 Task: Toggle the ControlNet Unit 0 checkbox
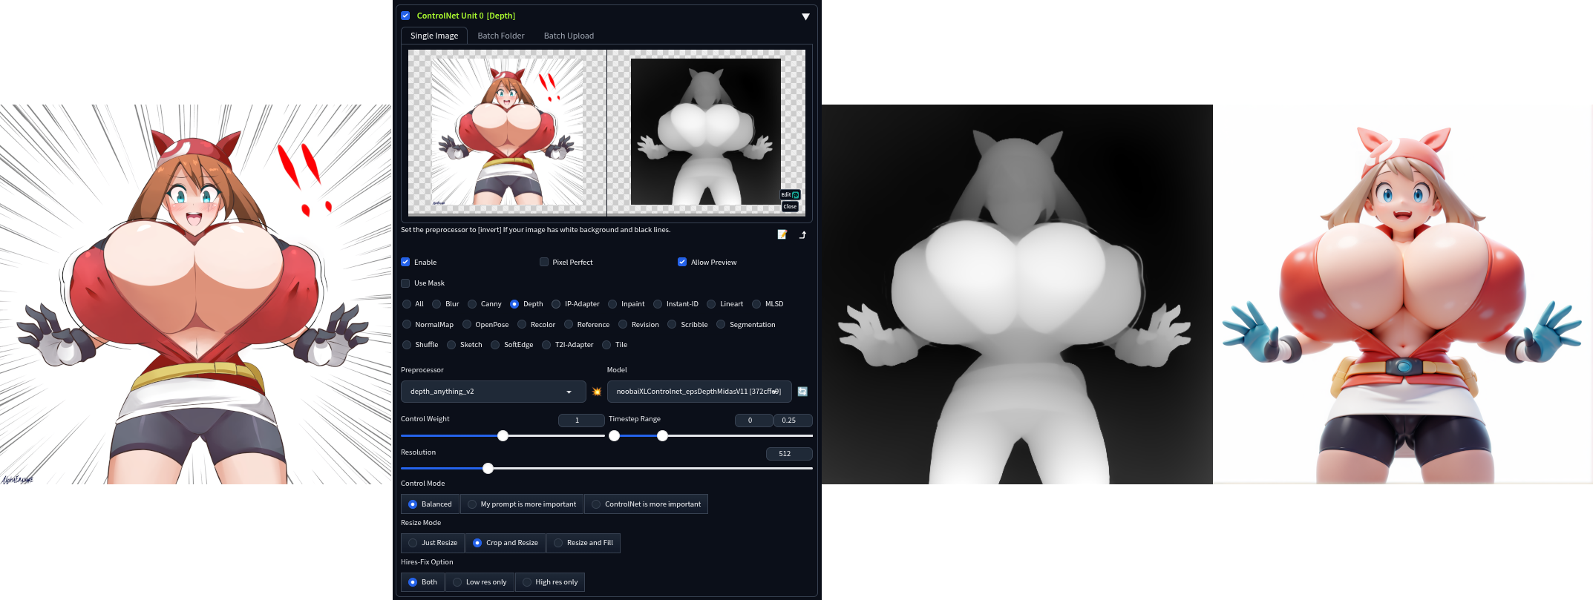pyautogui.click(x=405, y=16)
